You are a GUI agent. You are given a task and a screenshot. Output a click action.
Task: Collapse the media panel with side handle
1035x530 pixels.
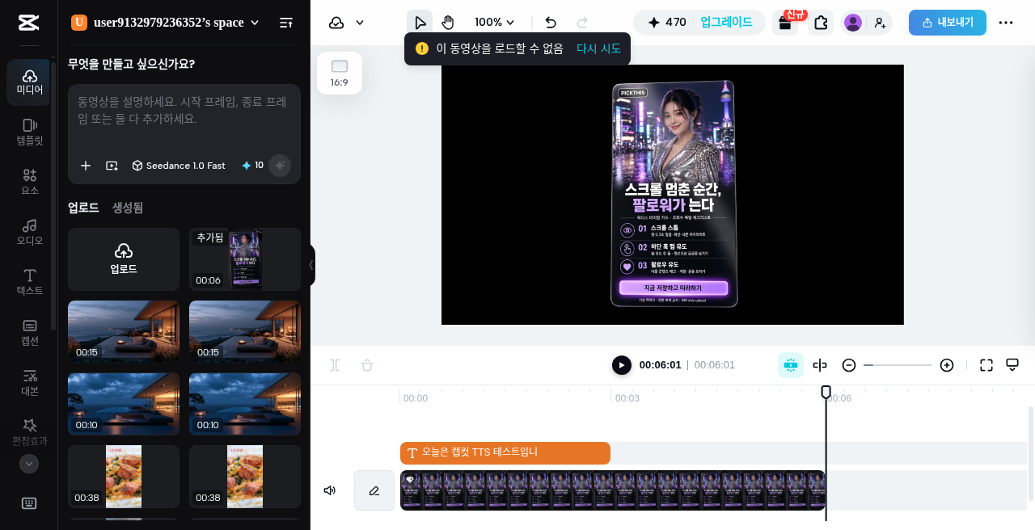click(x=311, y=265)
